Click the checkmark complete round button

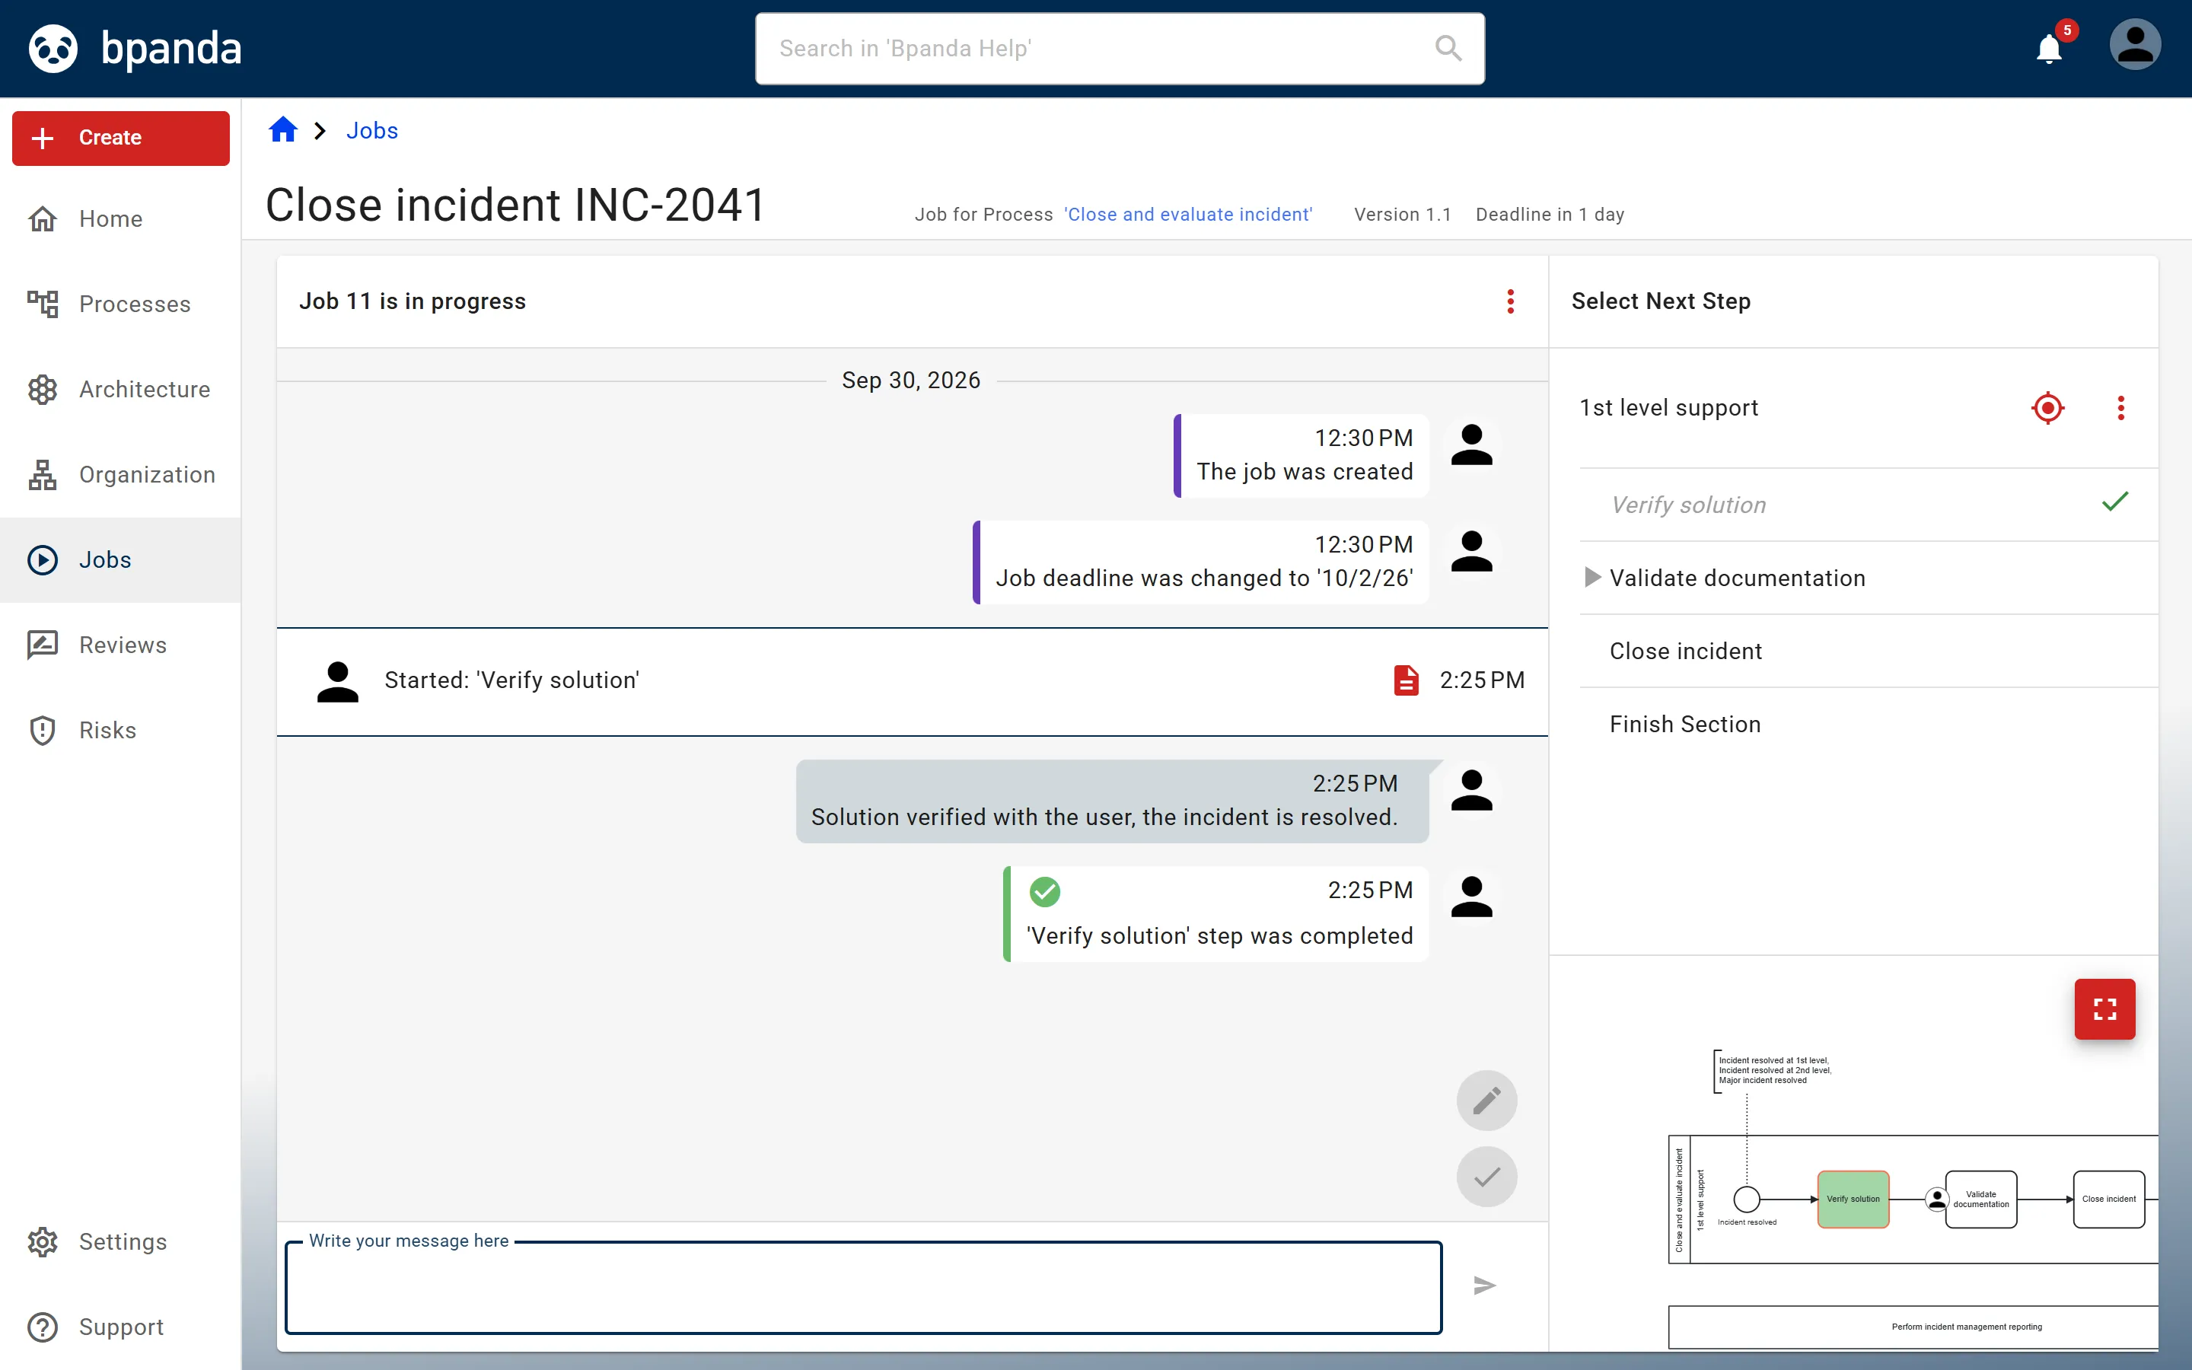pyautogui.click(x=1486, y=1177)
